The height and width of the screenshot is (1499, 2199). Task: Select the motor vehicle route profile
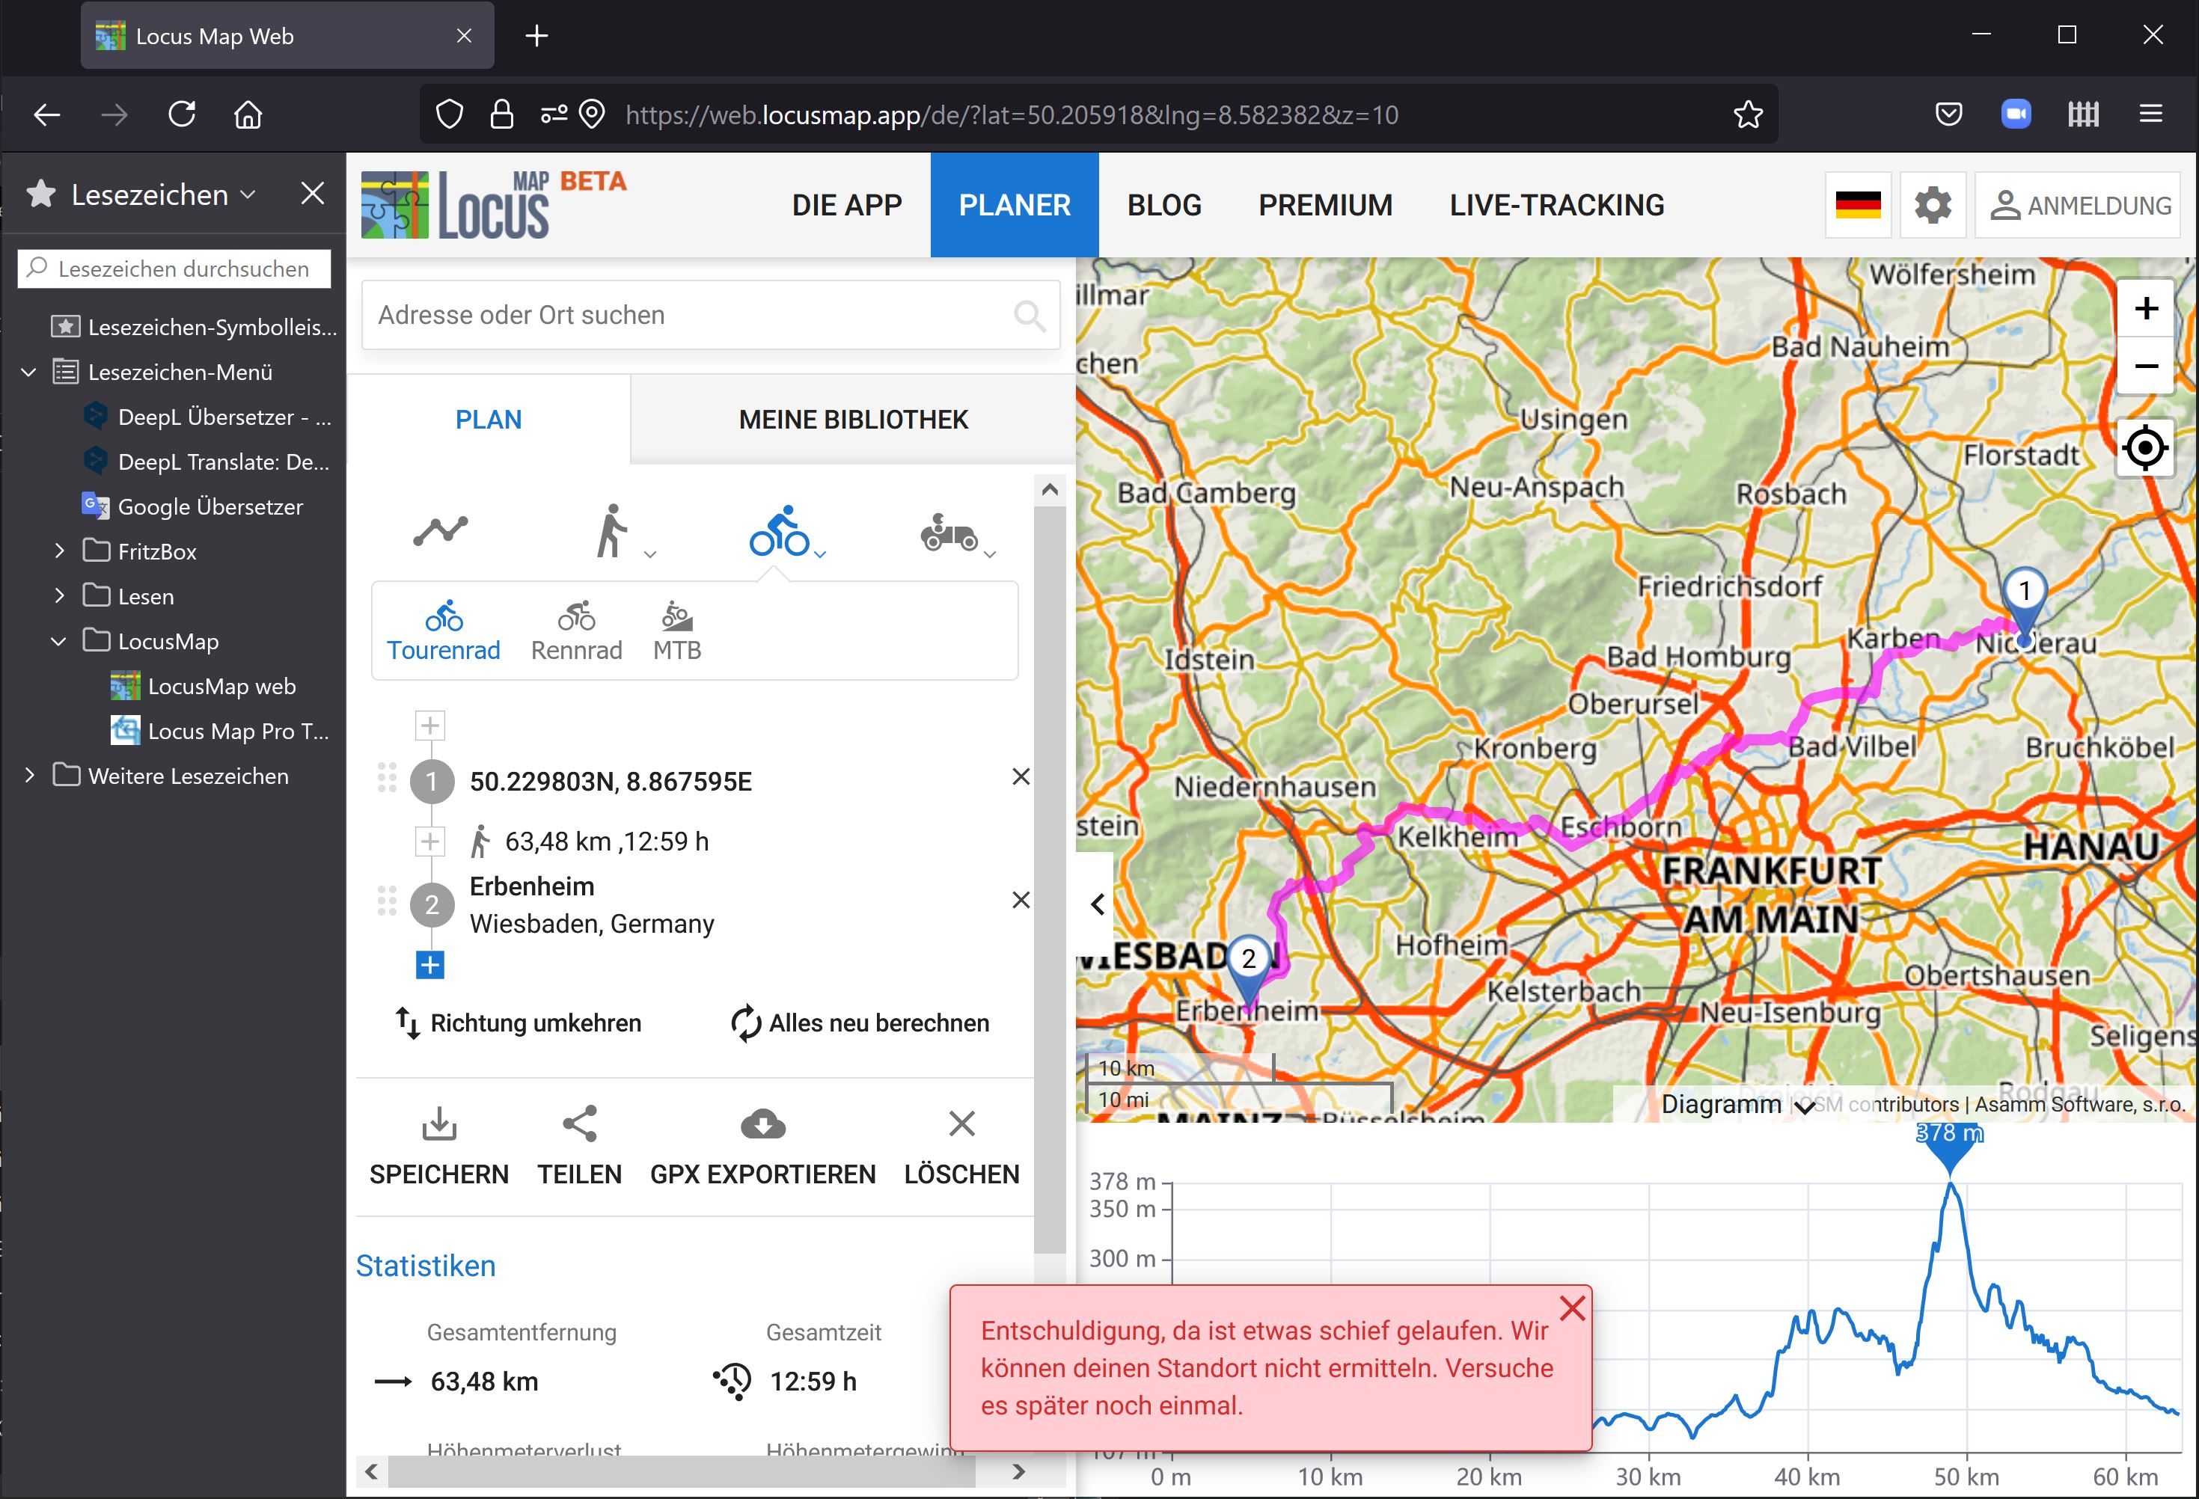coord(949,533)
